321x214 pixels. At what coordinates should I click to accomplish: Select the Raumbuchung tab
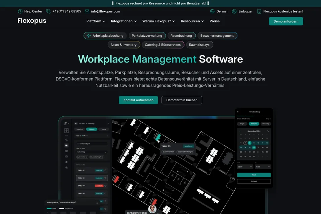(x=181, y=36)
